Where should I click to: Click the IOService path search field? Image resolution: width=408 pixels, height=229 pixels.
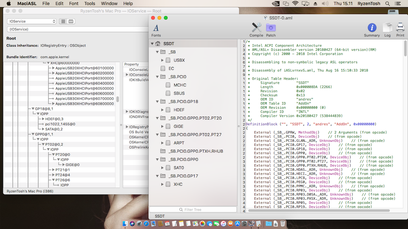click(x=64, y=29)
